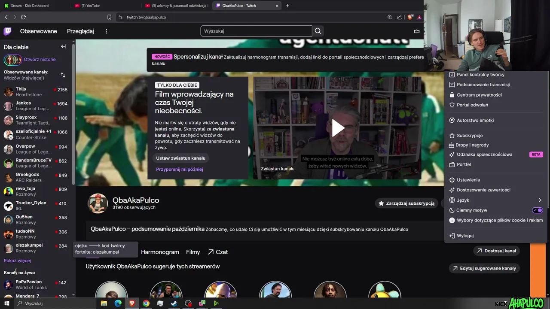Open the Czat tab link
The height and width of the screenshot is (309, 550).
tap(218, 252)
